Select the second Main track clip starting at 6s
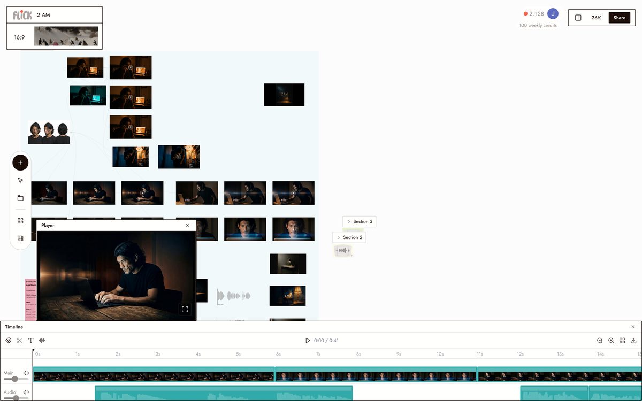 376,374
